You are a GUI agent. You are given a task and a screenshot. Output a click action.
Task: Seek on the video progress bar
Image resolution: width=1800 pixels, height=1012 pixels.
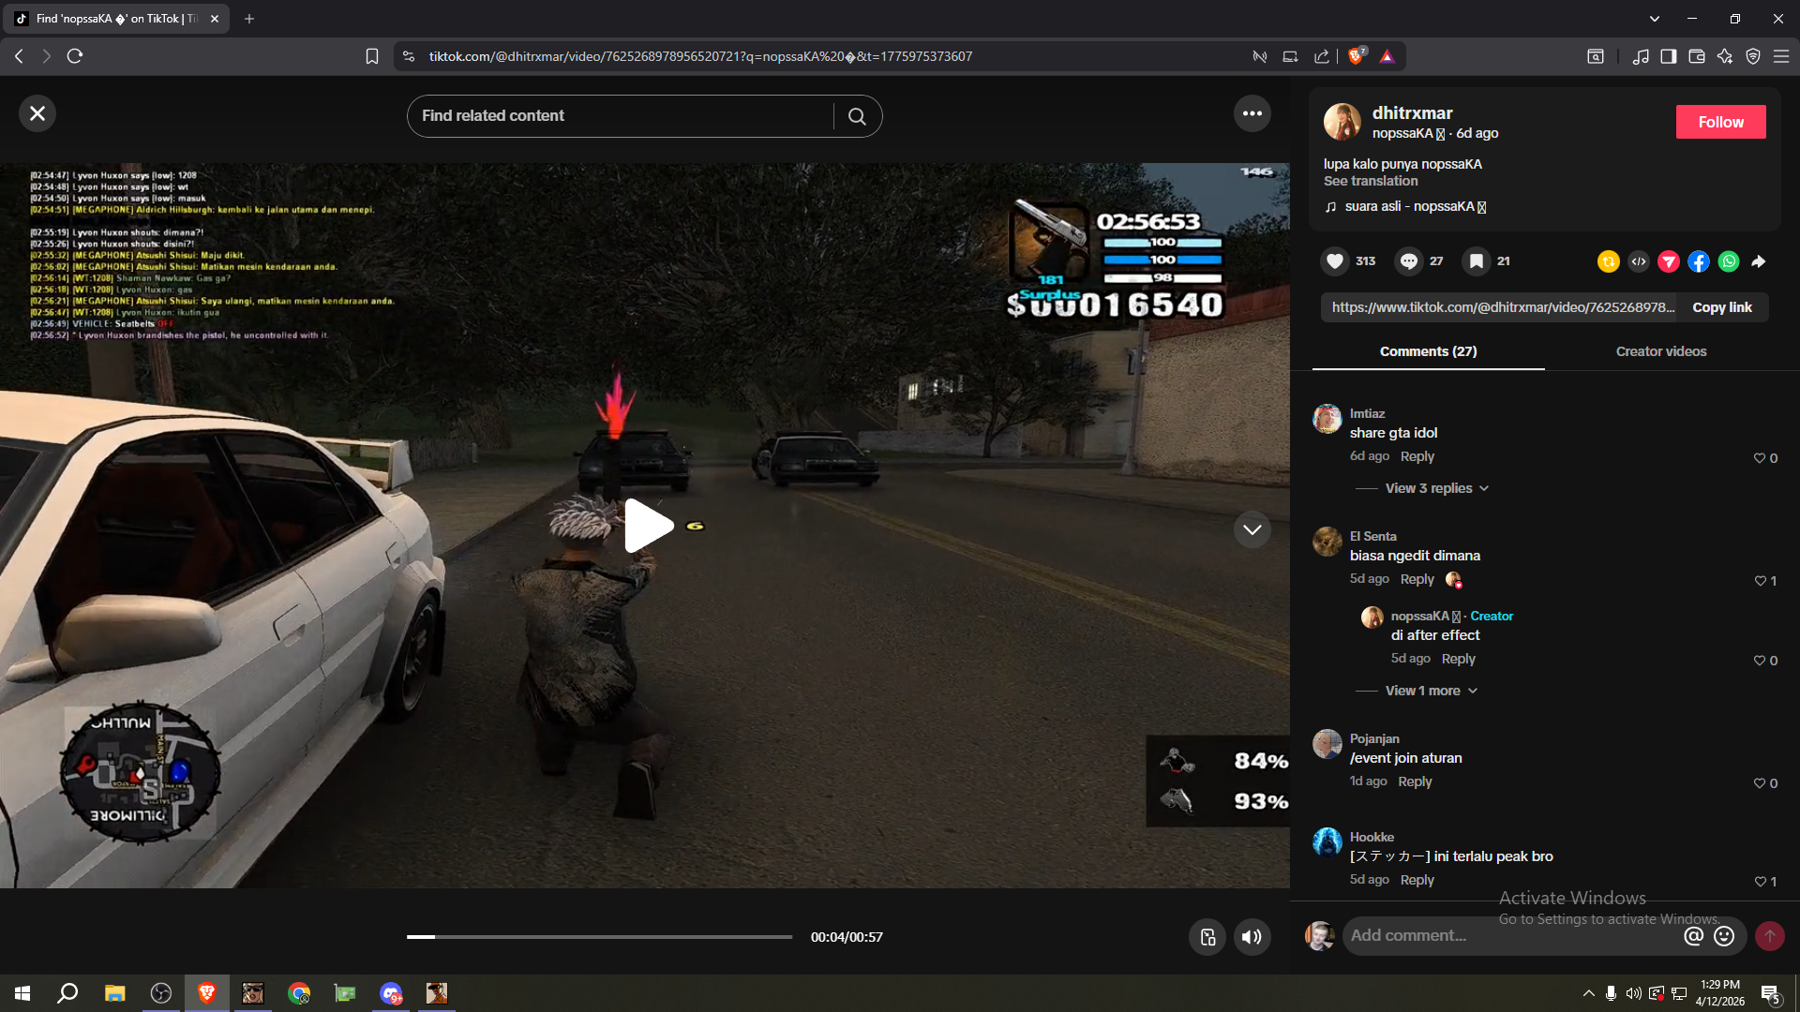tap(599, 936)
